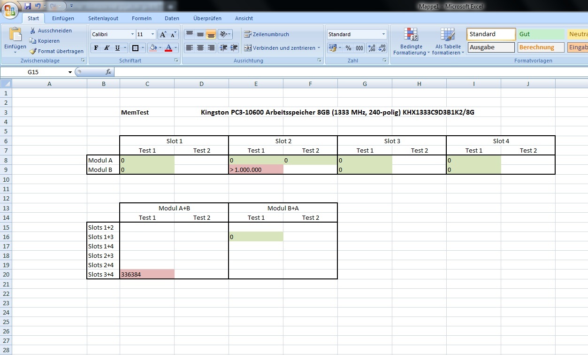This screenshot has height=355, width=588.
Task: Decrease font size with small A
Action: [x=173, y=34]
